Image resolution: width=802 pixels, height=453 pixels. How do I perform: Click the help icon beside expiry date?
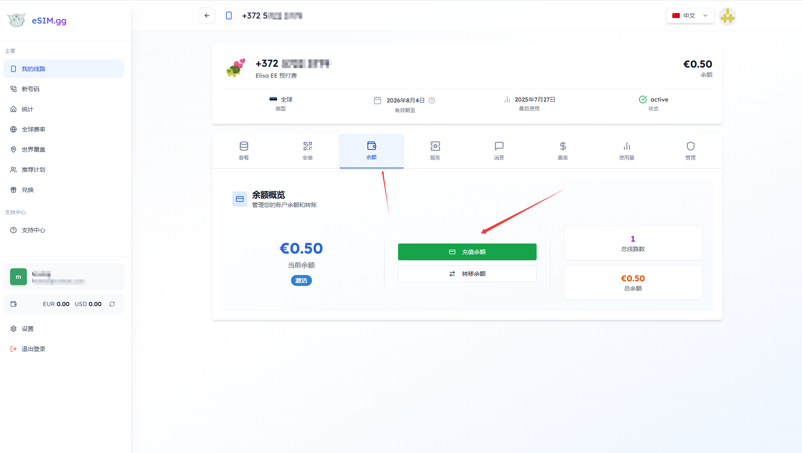pos(432,100)
